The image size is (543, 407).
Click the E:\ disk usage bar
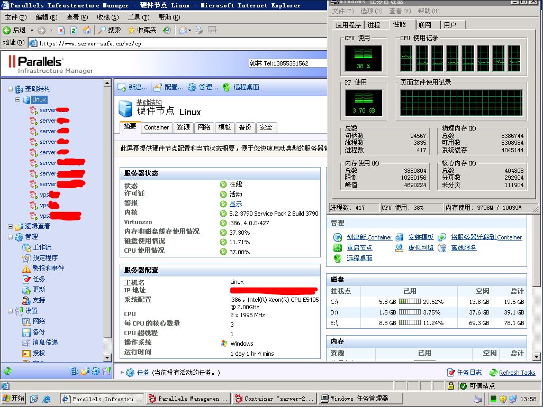click(x=410, y=323)
